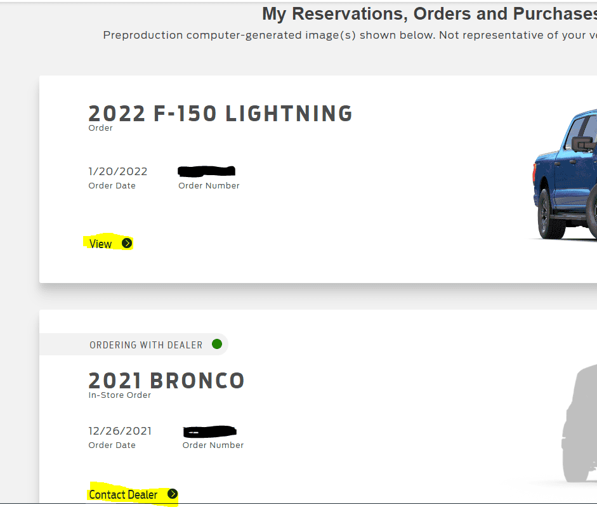Click the arrow icon beside View
The width and height of the screenshot is (597, 507).
(127, 243)
